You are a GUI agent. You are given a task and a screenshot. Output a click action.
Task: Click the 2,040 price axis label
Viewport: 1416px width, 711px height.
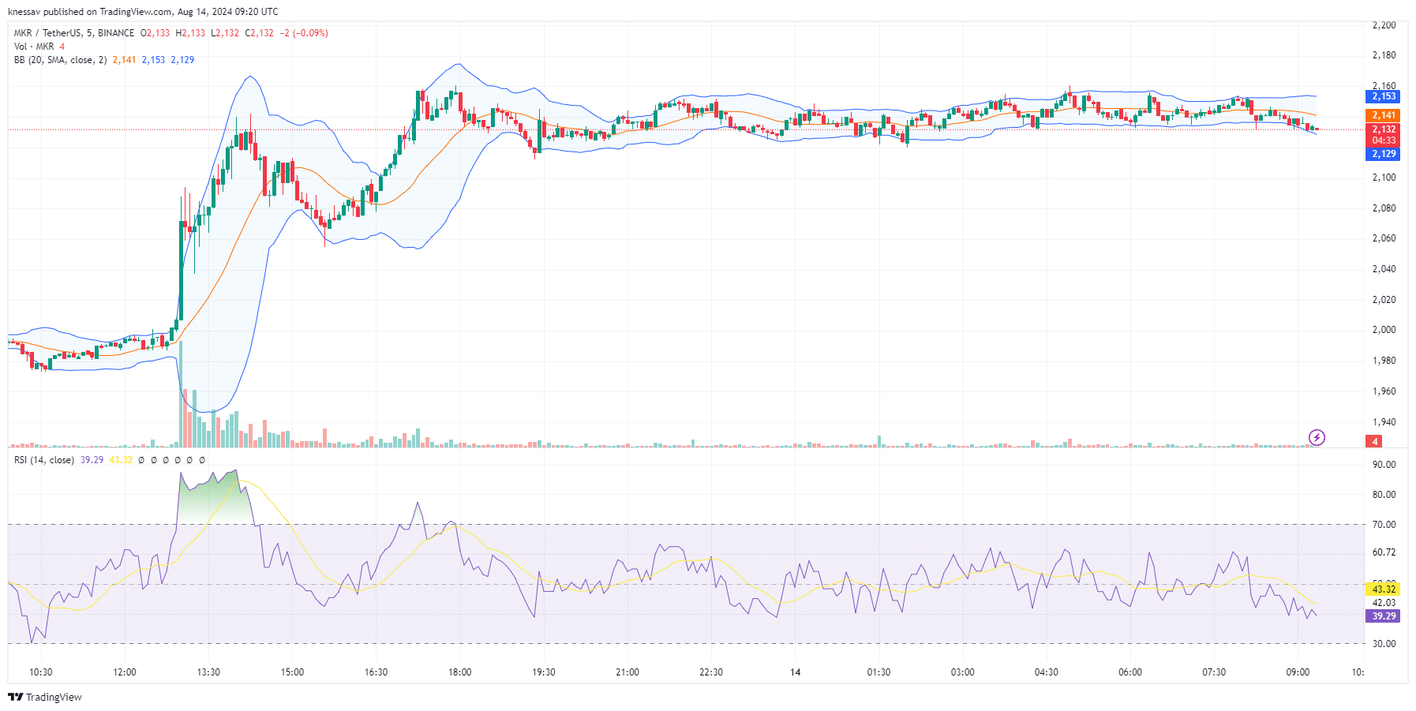click(x=1384, y=269)
